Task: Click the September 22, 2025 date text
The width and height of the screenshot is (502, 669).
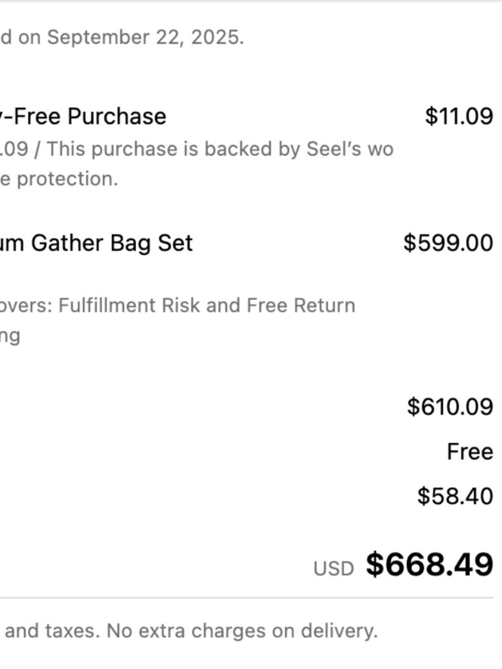Action: [145, 38]
